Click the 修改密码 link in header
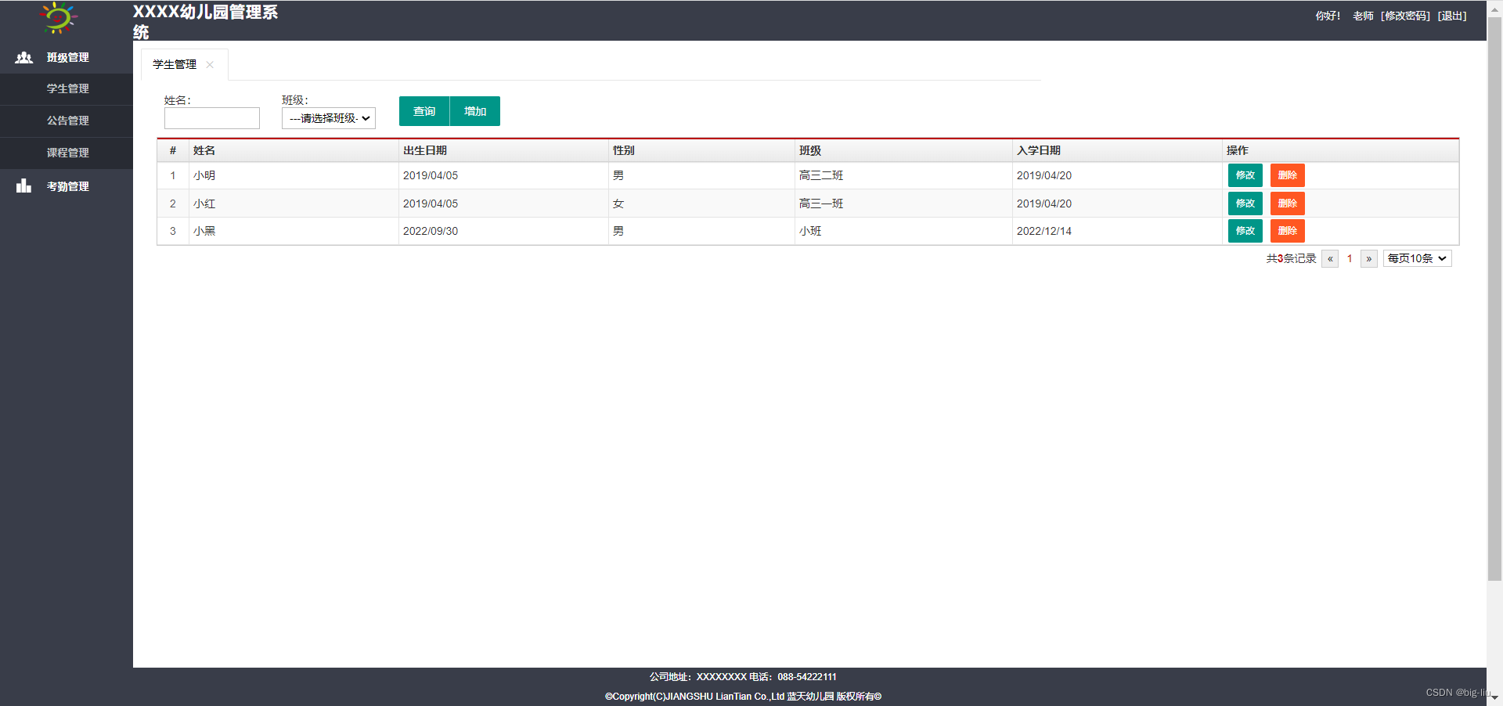This screenshot has height=706, width=1503. [1406, 16]
